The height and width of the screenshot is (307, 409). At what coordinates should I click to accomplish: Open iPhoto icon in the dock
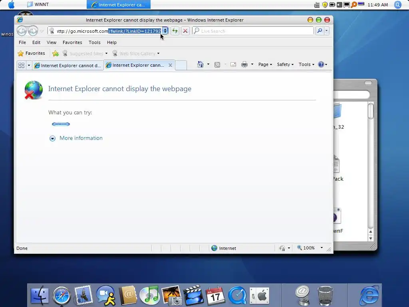(172, 295)
